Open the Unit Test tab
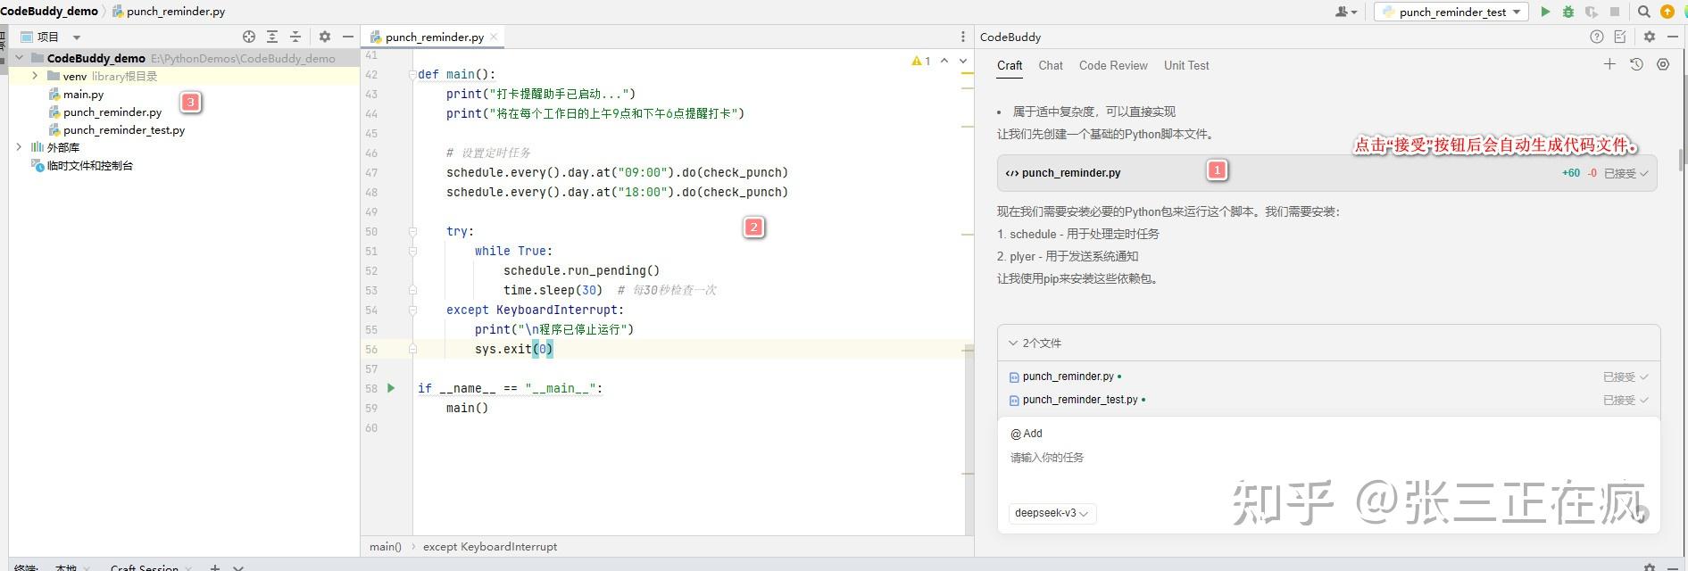1688x571 pixels. click(1186, 65)
